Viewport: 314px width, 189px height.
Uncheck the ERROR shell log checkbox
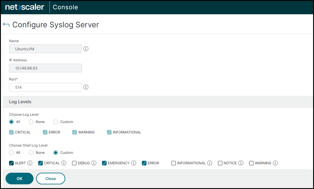tap(144, 163)
